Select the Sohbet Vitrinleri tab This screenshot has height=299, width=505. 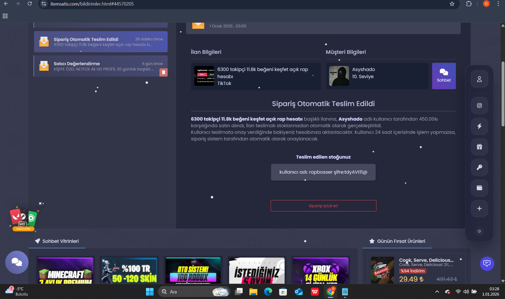coord(57,241)
